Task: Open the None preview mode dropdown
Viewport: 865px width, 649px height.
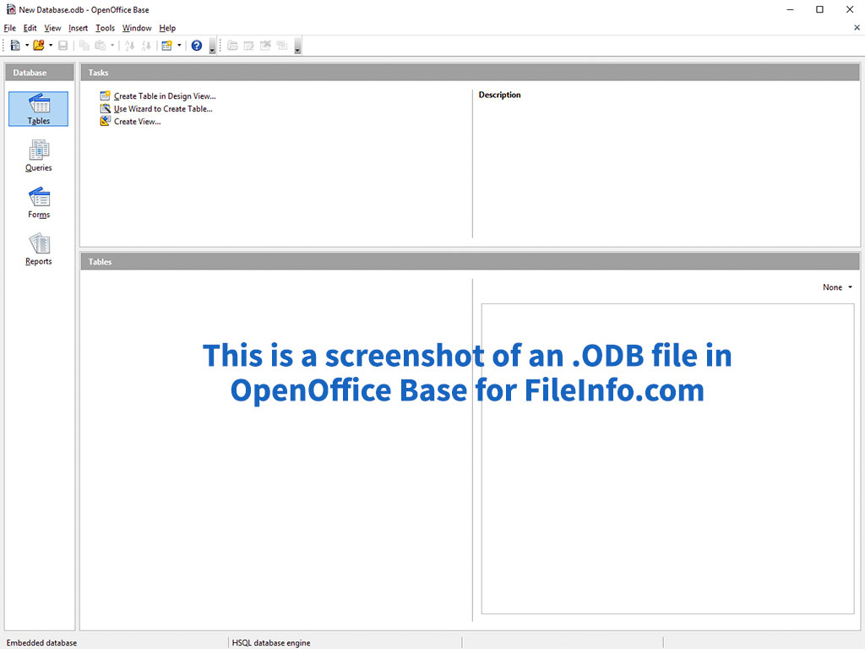Action: (837, 287)
